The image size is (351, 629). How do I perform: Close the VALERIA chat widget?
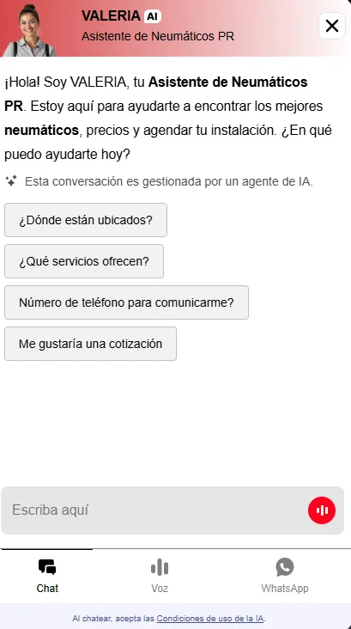(x=332, y=26)
